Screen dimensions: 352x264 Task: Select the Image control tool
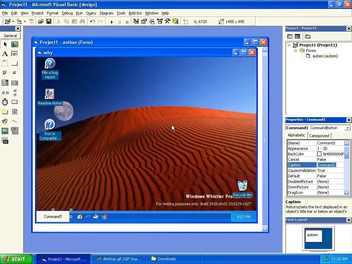pyautogui.click(x=5, y=131)
